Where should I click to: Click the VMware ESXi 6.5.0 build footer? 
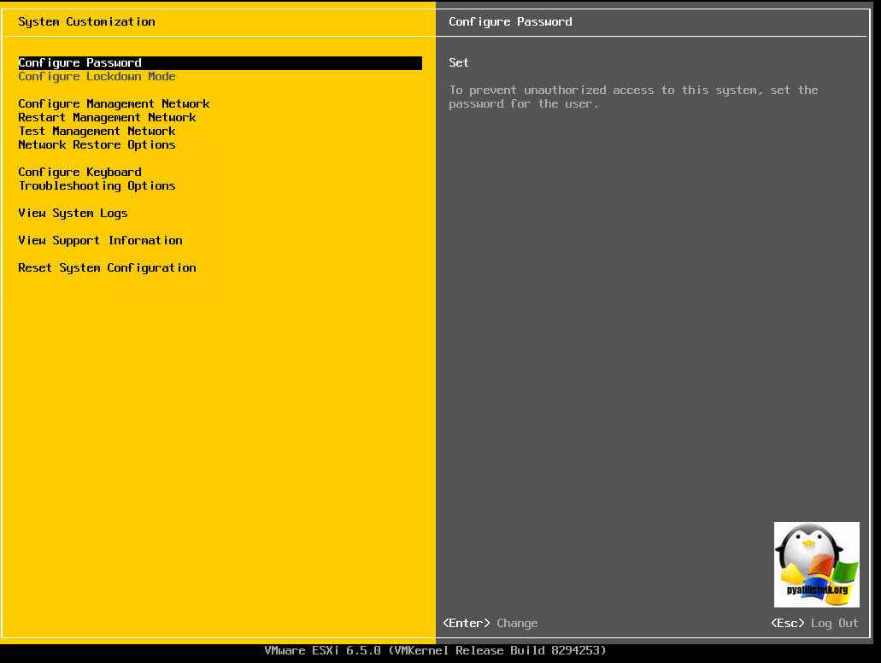click(435, 650)
